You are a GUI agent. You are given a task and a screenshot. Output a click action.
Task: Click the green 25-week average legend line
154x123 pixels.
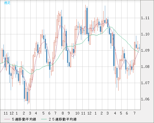(44, 119)
